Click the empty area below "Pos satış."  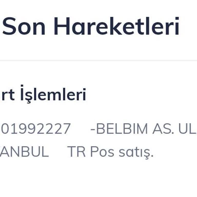coord(122,177)
